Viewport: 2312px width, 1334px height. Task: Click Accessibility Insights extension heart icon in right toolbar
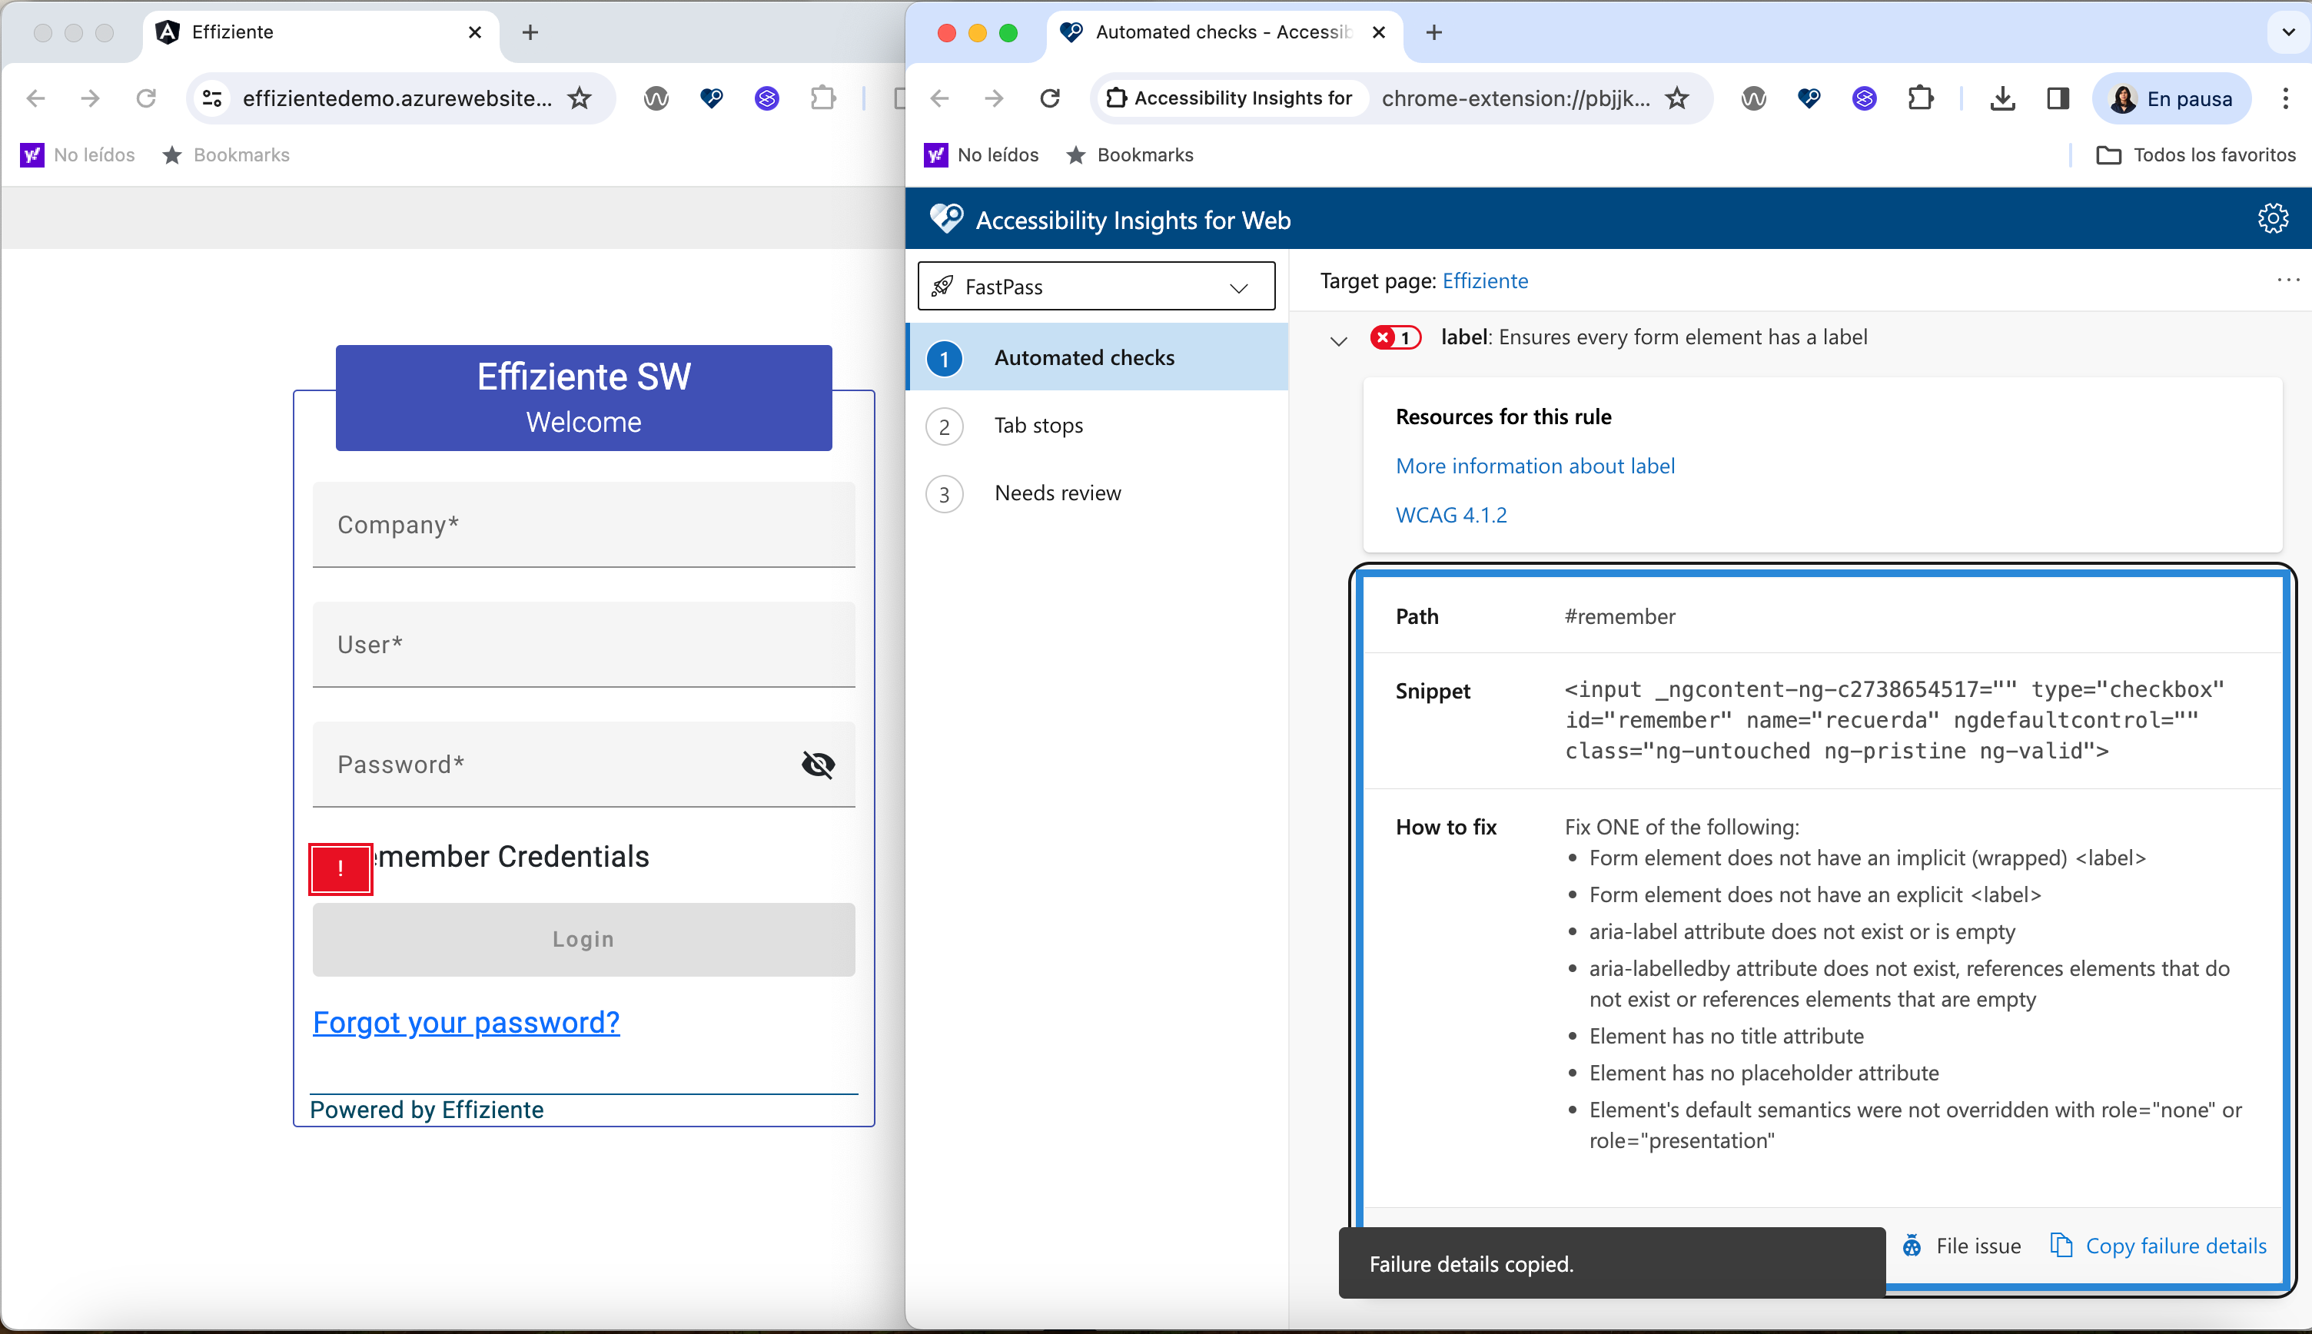pos(1809,98)
